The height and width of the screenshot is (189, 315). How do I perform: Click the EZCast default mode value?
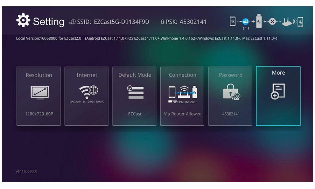pyautogui.click(x=135, y=114)
